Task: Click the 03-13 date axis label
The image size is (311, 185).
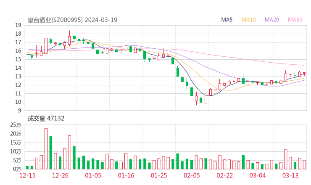Action: [x=290, y=175]
